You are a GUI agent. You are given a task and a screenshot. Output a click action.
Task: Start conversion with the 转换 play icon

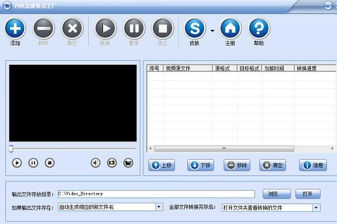[x=105, y=28]
